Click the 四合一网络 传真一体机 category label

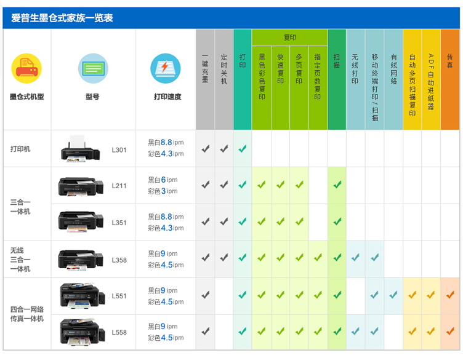pyautogui.click(x=27, y=314)
